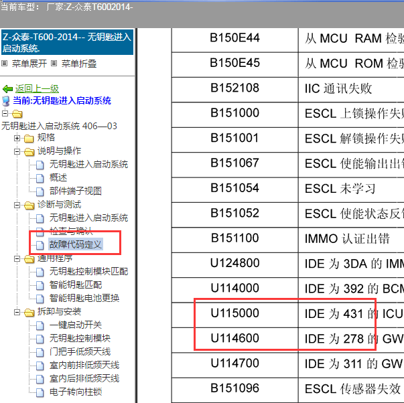Image resolution: width=404 pixels, height=403 pixels.
Task: Open 无钥匙进入启动系统 under 诊断与测试
Action: (x=88, y=218)
